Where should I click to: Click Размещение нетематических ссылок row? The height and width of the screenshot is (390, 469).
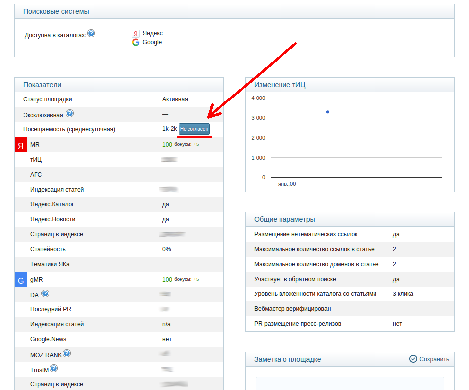(350, 234)
